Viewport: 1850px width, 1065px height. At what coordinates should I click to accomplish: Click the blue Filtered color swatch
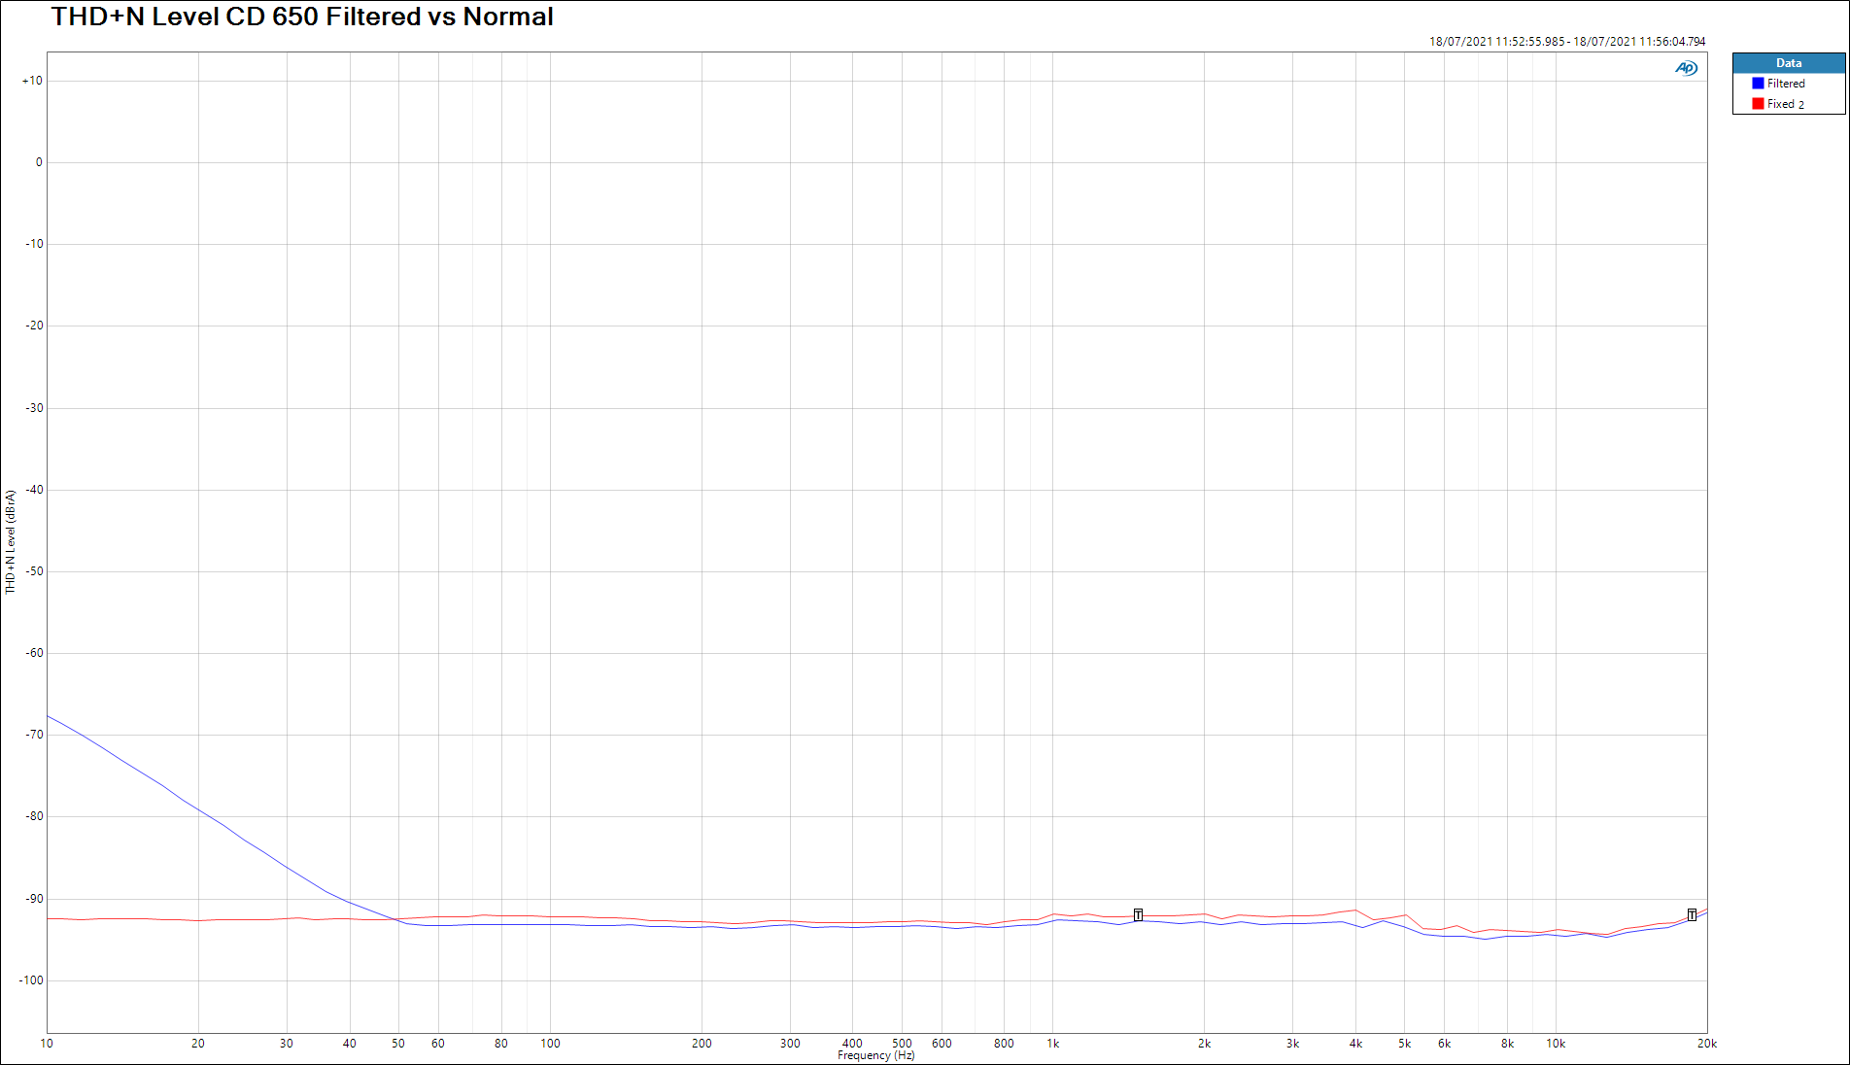pos(1758,84)
